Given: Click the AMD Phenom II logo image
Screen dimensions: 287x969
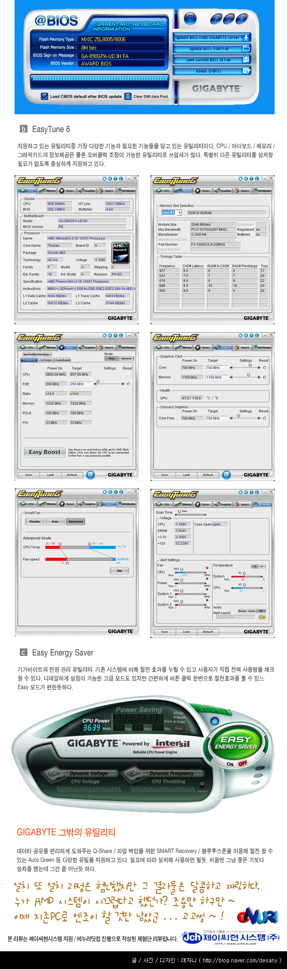Looking at the screenshot, I should click(x=121, y=253).
